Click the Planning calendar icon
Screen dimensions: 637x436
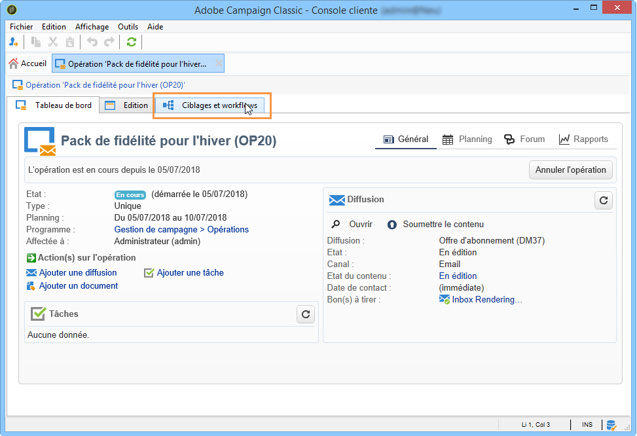448,139
